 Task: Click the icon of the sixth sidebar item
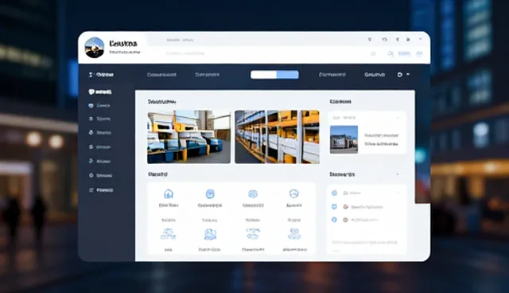91,161
